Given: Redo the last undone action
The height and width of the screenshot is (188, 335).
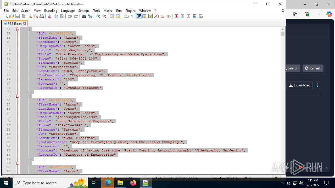Looking at the screenshot, I should (76, 16).
